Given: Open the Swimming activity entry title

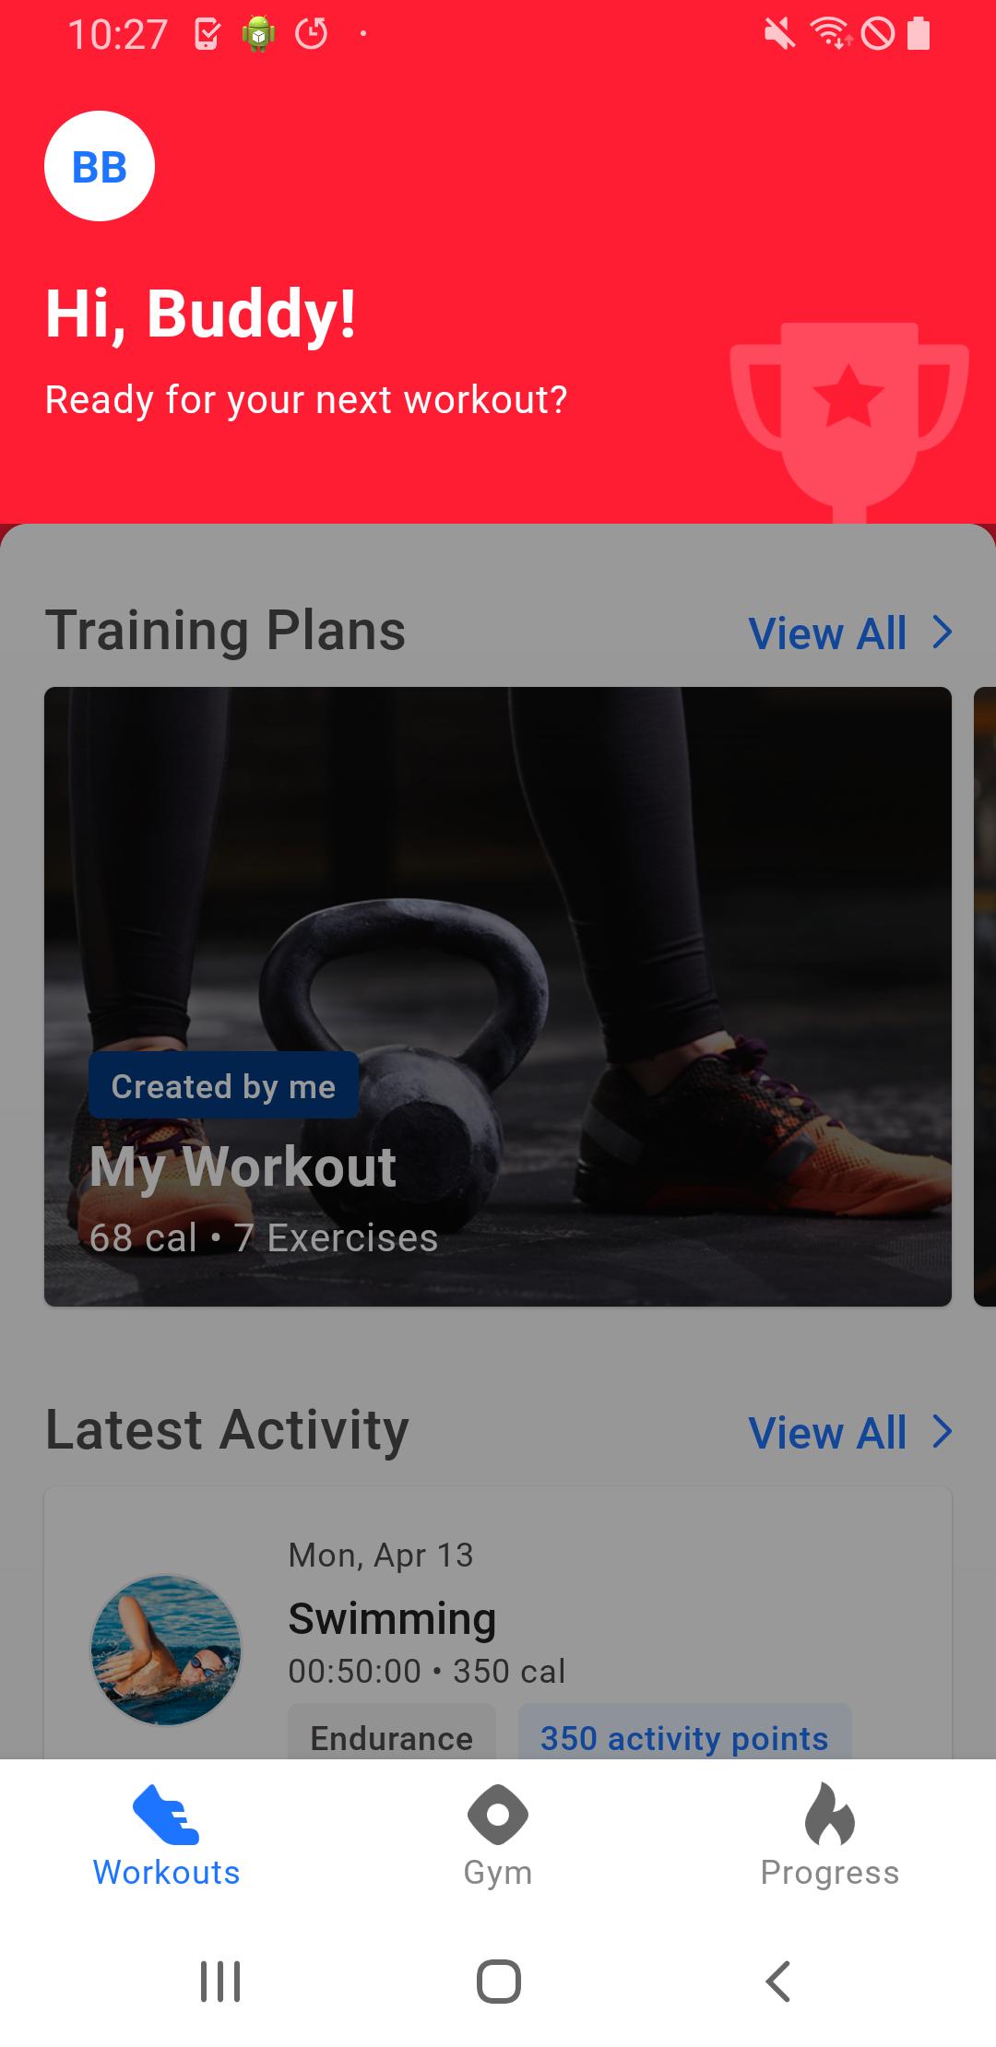Looking at the screenshot, I should [x=392, y=1619].
